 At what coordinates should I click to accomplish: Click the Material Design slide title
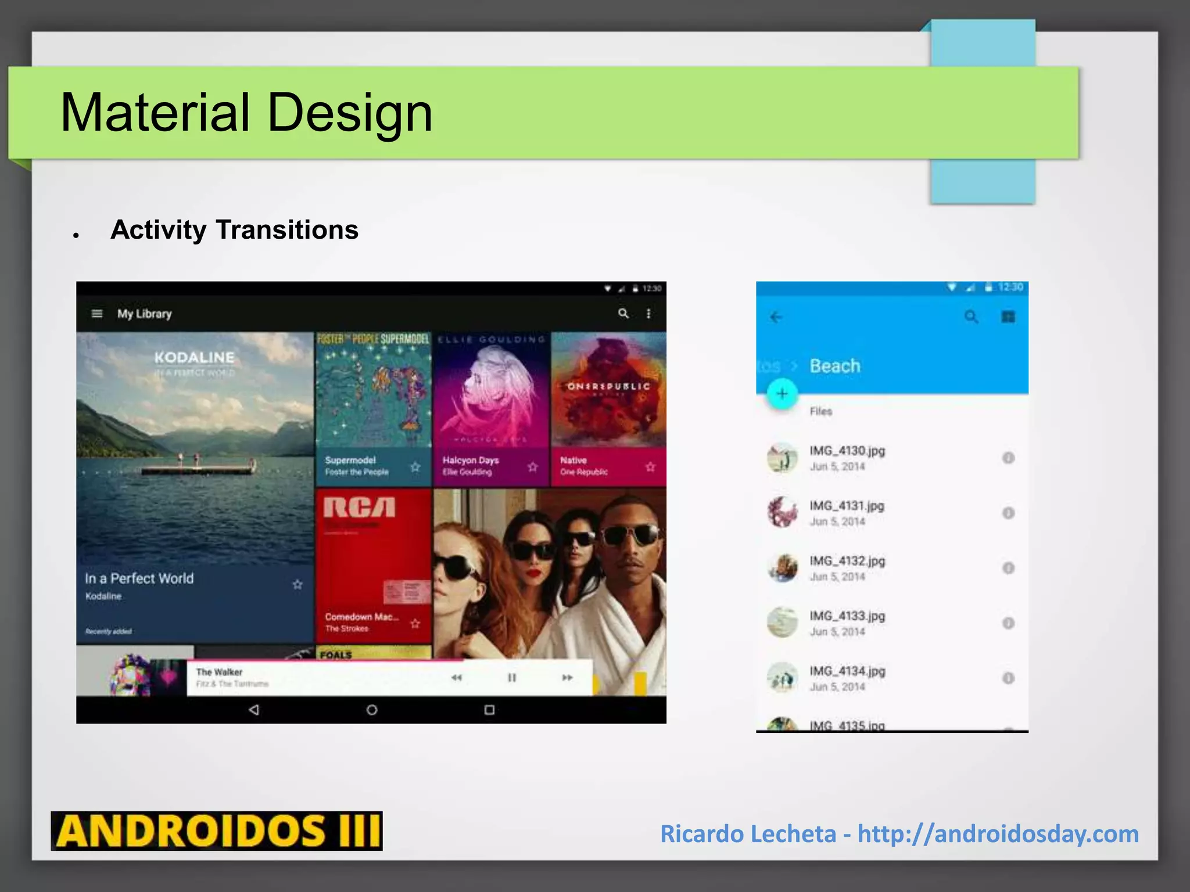coord(246,112)
